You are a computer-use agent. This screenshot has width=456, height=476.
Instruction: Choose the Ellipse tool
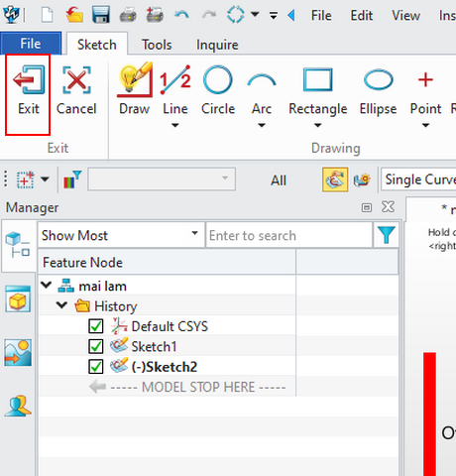pos(378,79)
